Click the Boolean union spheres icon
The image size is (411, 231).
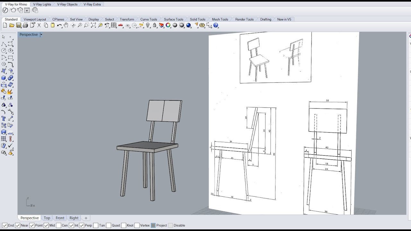11,78
